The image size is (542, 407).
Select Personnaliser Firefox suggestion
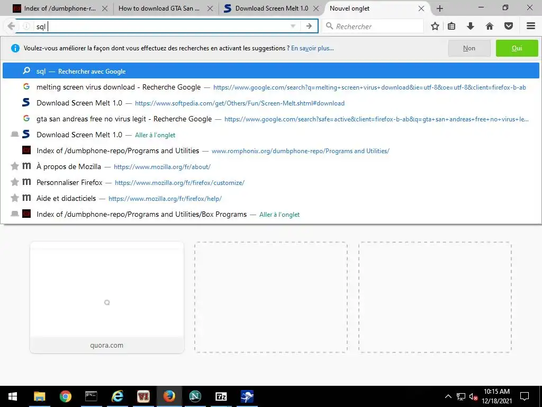[270, 182]
